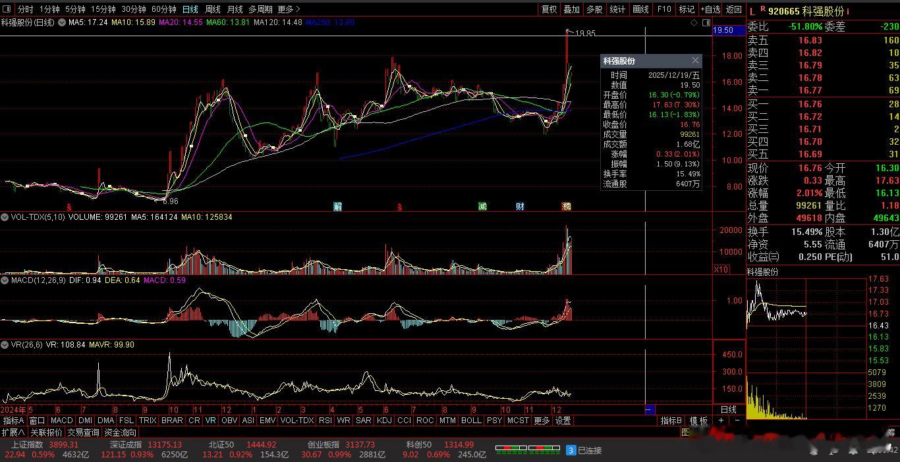Toggle 指标B indicator group
Screen dimensions: 900x462
pos(671,421)
